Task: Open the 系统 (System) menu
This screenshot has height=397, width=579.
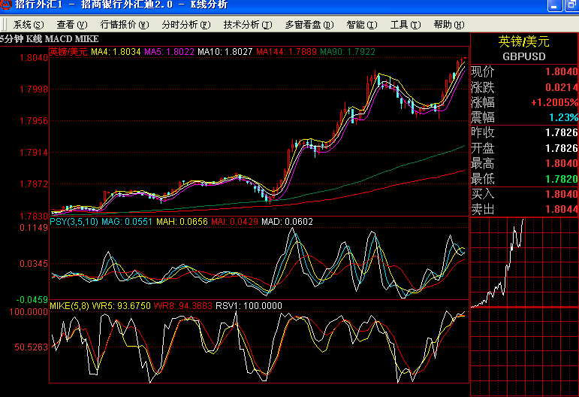Action: [29, 25]
